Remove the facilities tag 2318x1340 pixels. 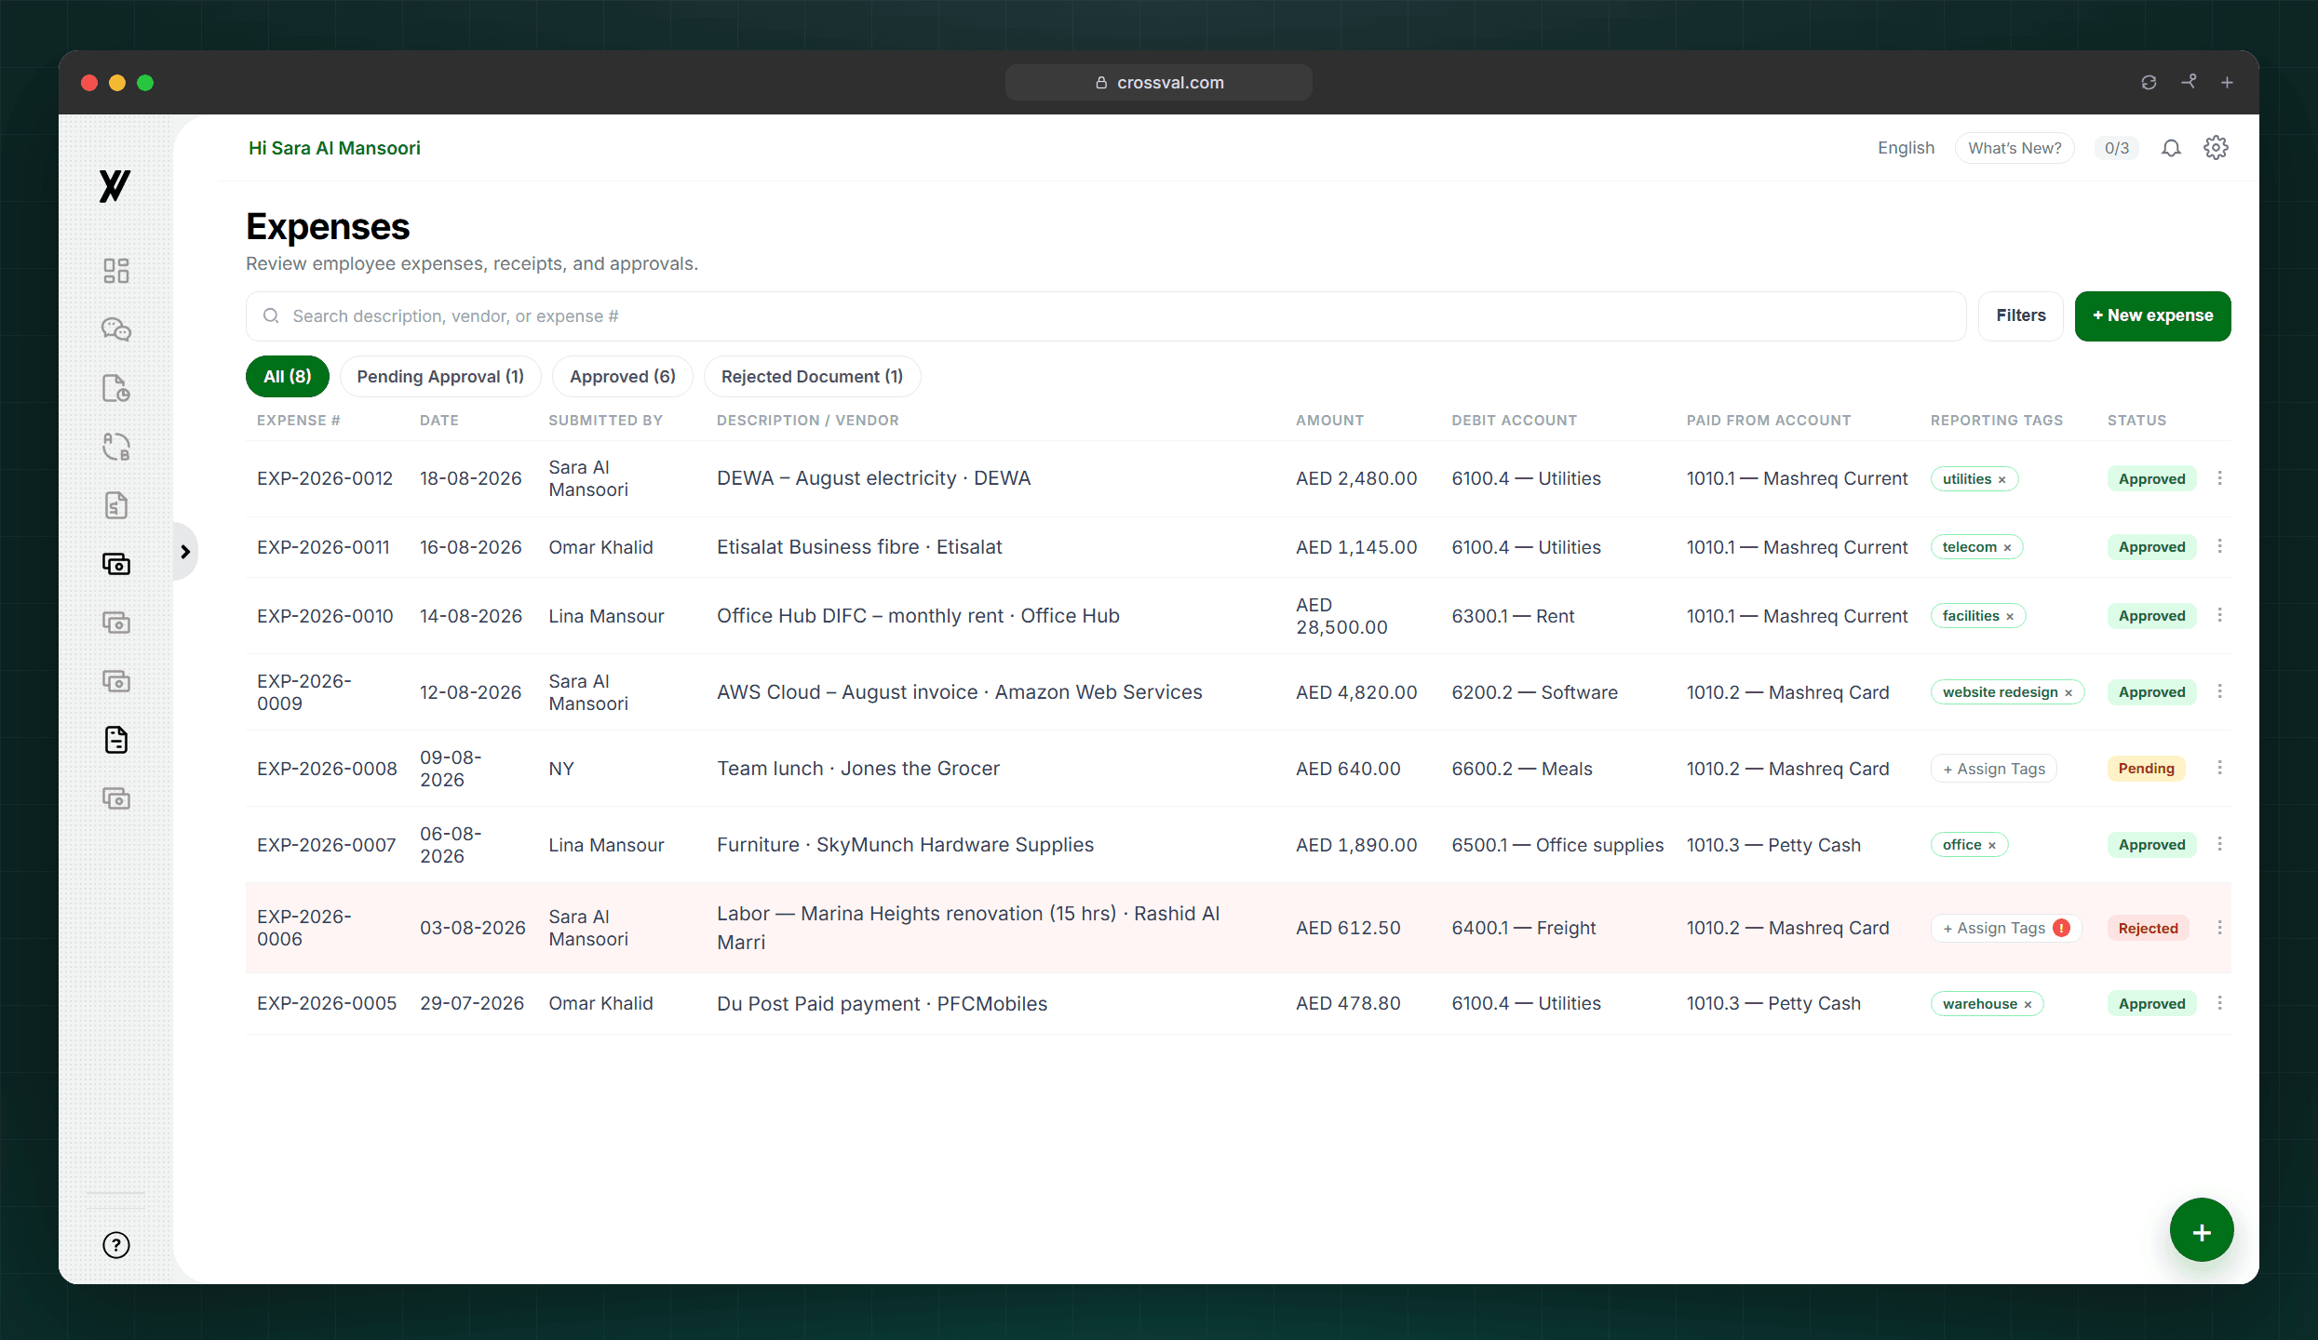[x=2010, y=617]
